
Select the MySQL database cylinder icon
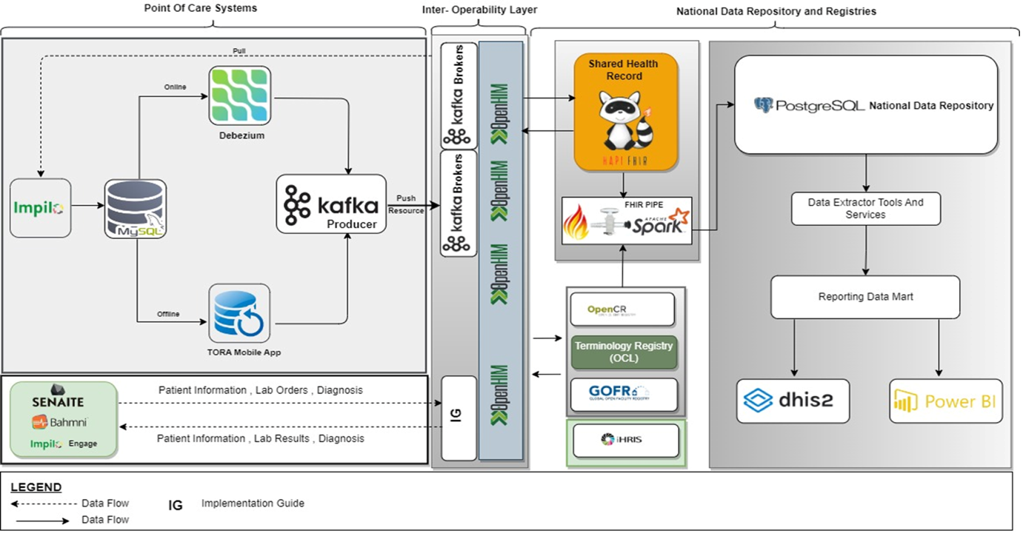coord(135,209)
